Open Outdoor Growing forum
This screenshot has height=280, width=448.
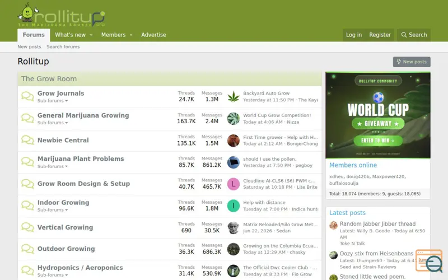click(66, 249)
